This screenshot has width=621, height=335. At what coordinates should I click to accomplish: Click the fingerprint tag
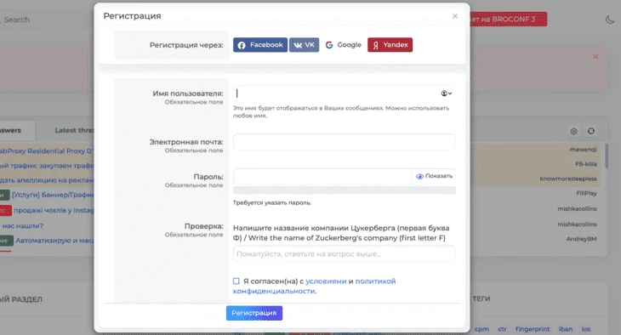533,329
